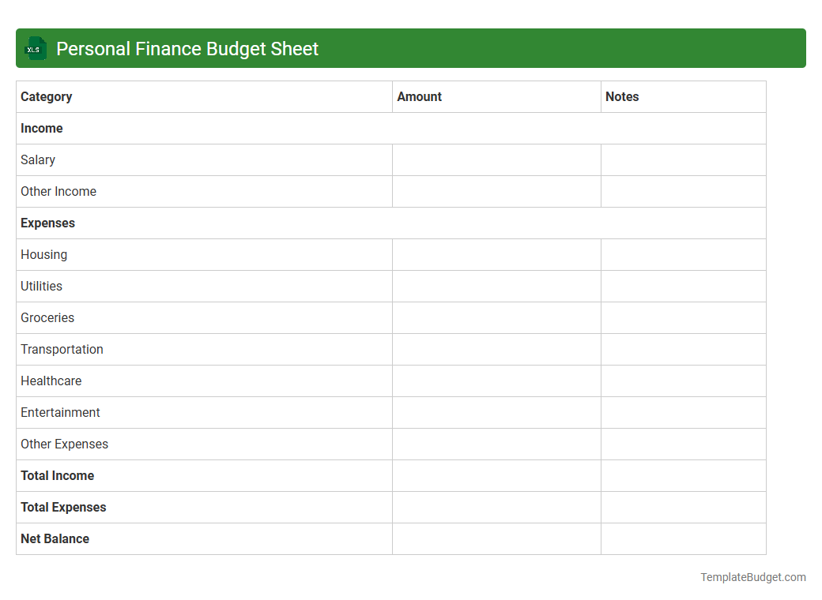Click the Housing category cell
822x600 pixels.
point(43,254)
